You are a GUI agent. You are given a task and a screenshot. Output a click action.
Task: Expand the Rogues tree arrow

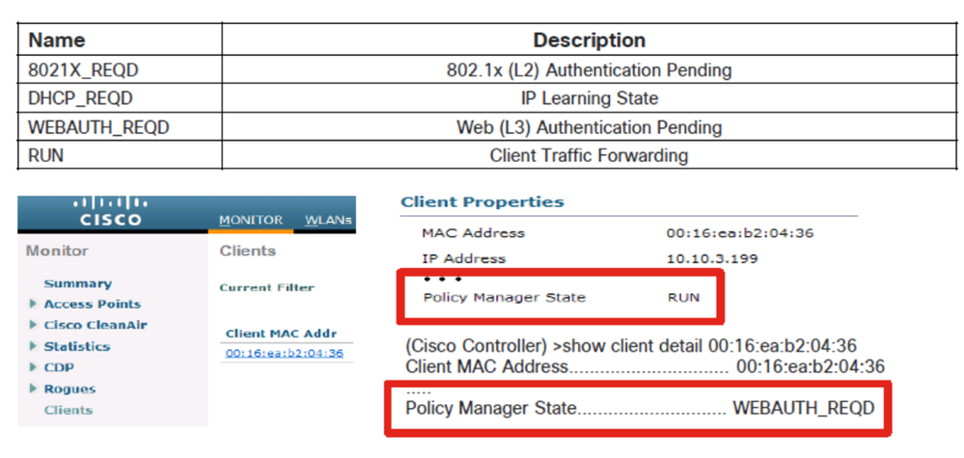[x=33, y=389]
